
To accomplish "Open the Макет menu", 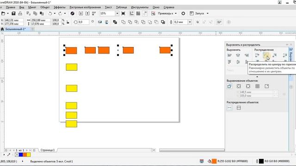I will pyautogui.click(x=32, y=7).
